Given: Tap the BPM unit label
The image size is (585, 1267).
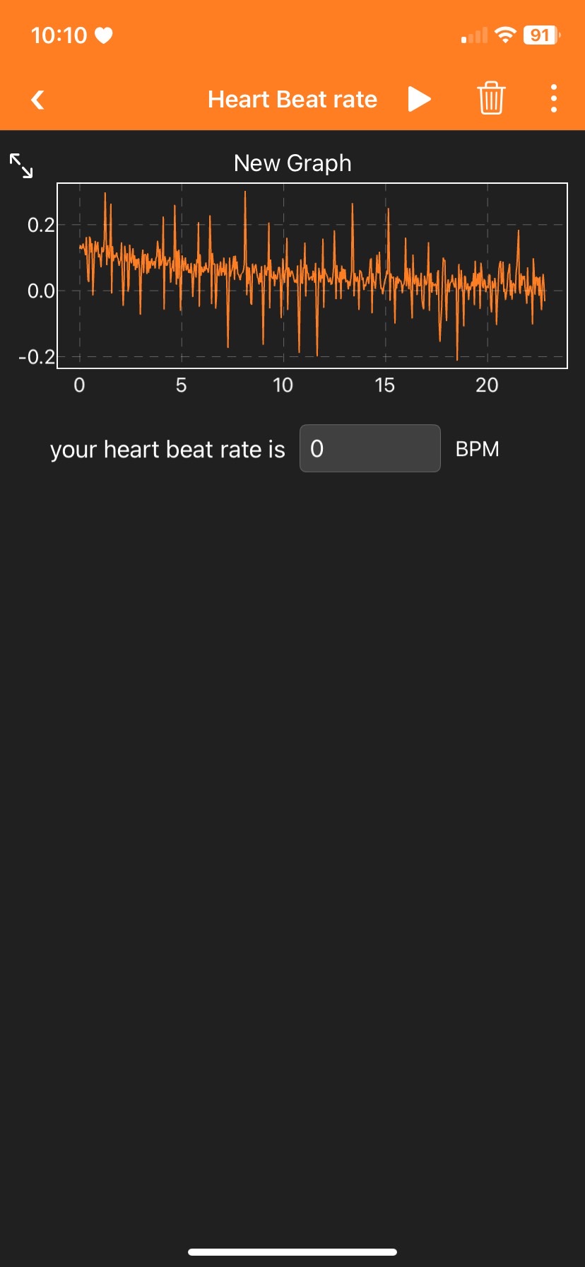Looking at the screenshot, I should 477,450.
